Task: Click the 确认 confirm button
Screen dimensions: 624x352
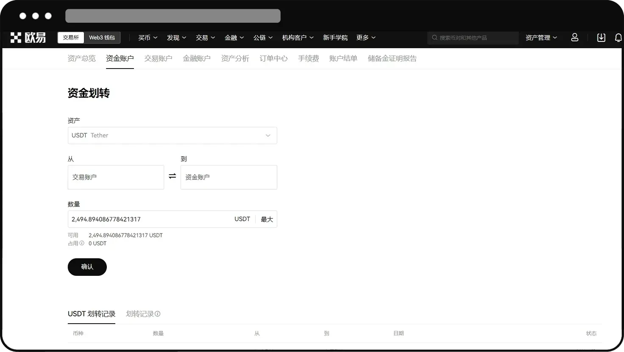Action: tap(87, 267)
